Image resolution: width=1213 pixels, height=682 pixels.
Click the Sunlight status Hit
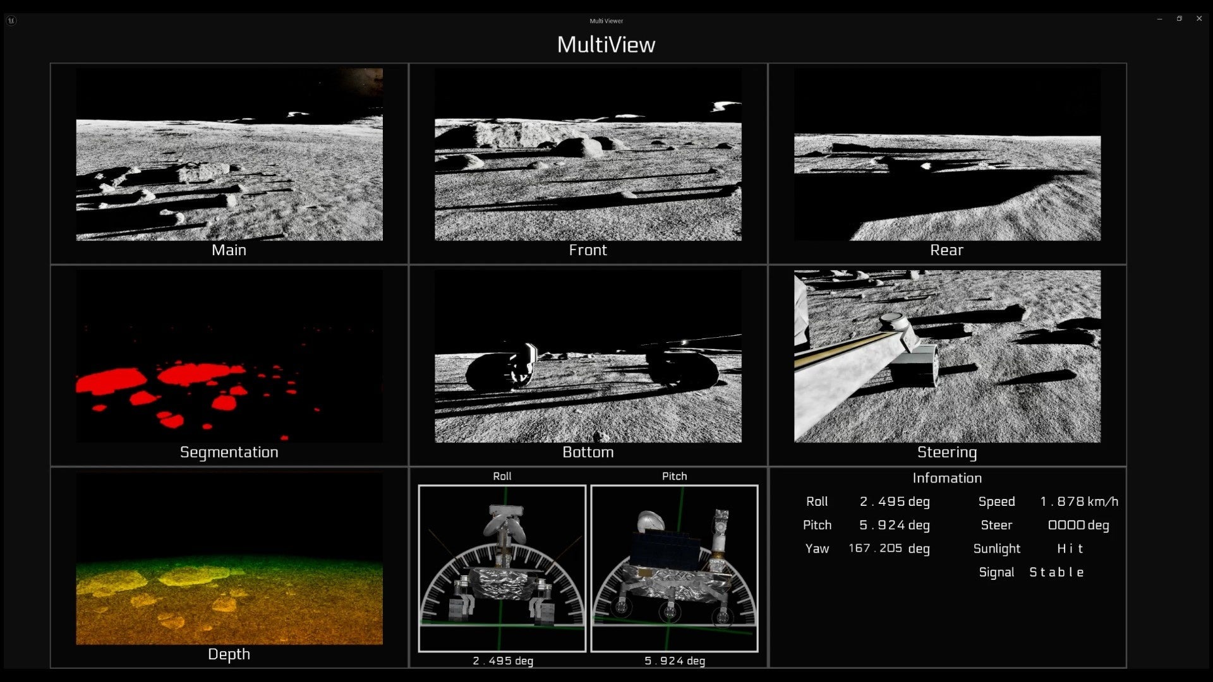1070,549
